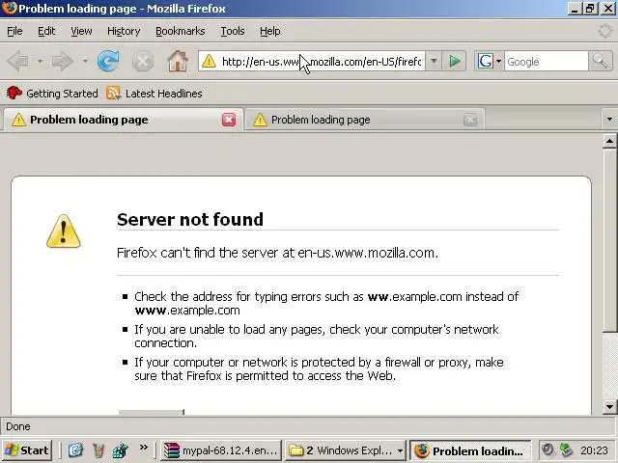Close the active Problem loading page tab
This screenshot has height=463, width=618.
click(x=229, y=120)
